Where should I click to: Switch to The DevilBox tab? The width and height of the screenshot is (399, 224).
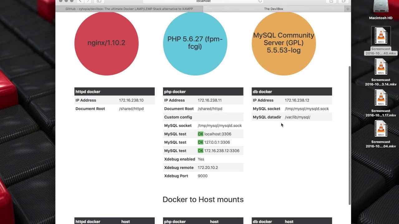[x=274, y=9]
